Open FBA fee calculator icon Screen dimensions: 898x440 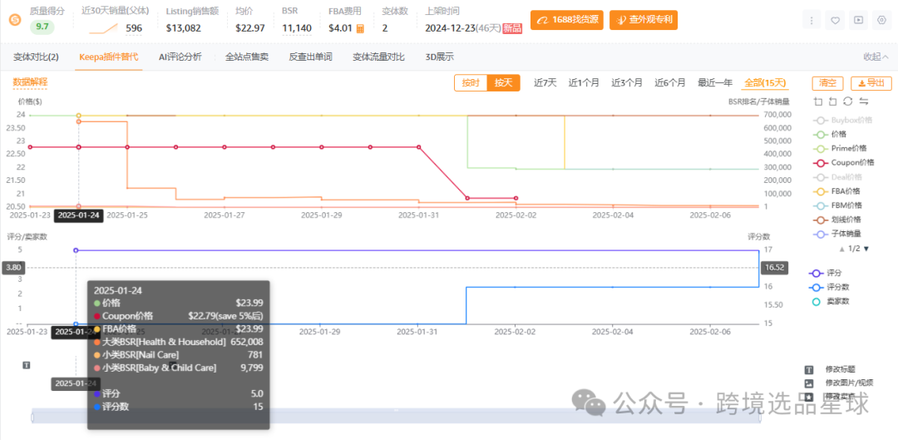pyautogui.click(x=360, y=28)
